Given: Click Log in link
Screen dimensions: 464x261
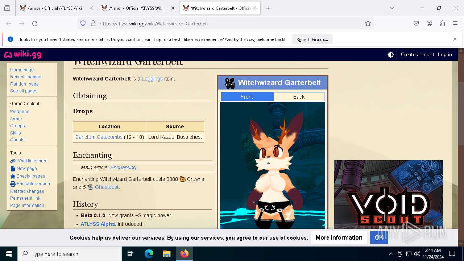Looking at the screenshot, I should (x=445, y=54).
